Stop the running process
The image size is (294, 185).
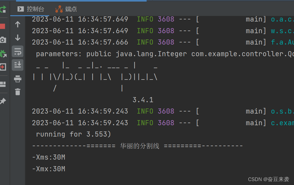[3, 26]
